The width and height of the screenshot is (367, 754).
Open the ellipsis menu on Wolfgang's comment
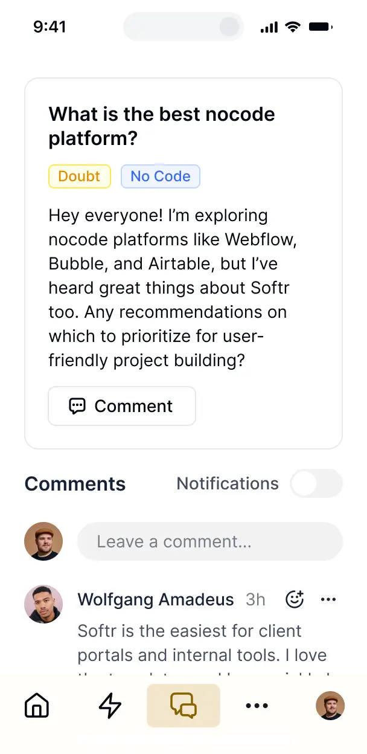coord(328,599)
